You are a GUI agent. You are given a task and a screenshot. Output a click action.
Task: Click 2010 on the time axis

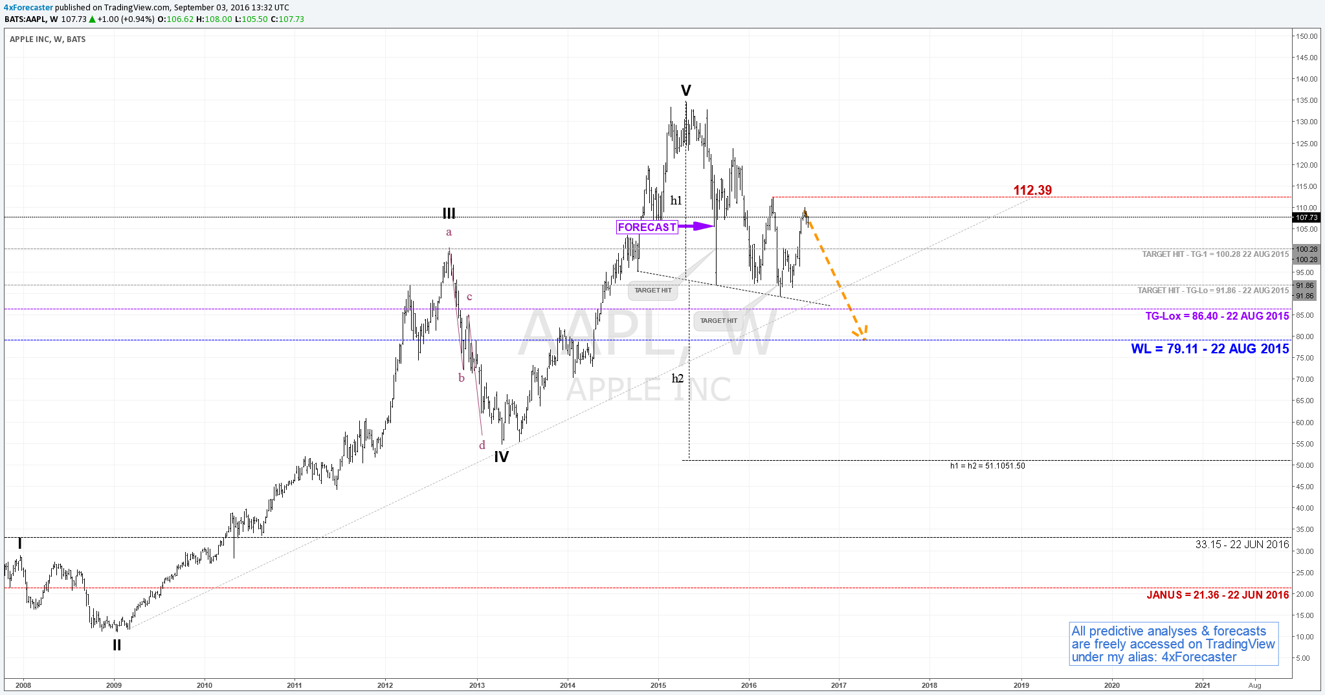(x=205, y=685)
